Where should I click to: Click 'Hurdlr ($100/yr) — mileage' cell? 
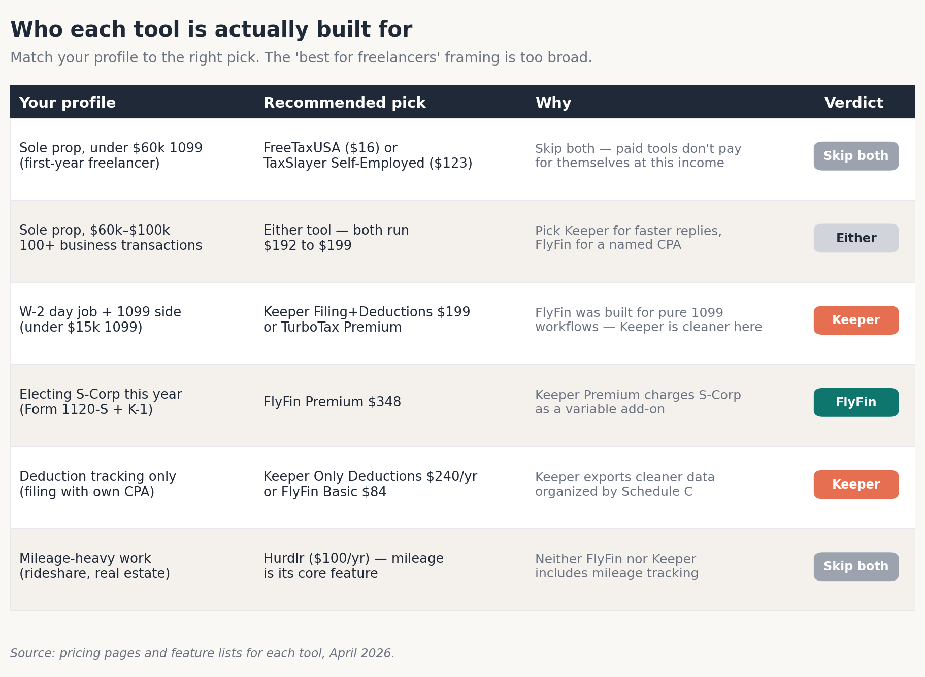(353, 566)
